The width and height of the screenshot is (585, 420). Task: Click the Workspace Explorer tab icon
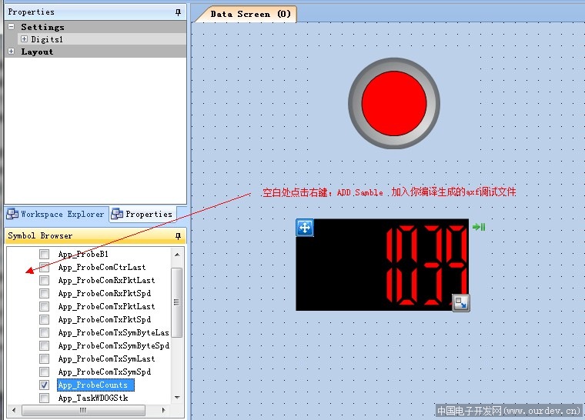tap(12, 214)
